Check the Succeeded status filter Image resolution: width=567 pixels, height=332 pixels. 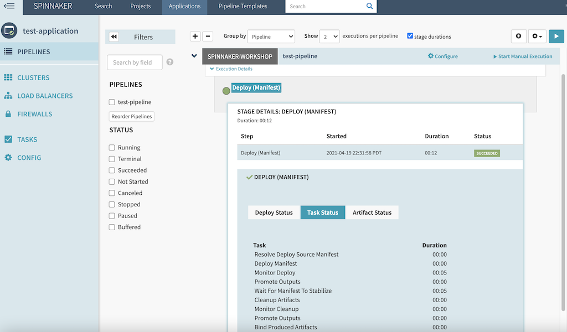(112, 170)
